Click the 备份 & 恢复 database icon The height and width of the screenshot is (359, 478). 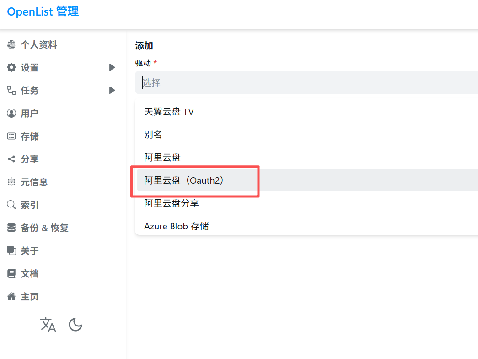coord(11,228)
